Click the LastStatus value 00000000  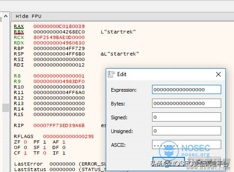coord(62,169)
